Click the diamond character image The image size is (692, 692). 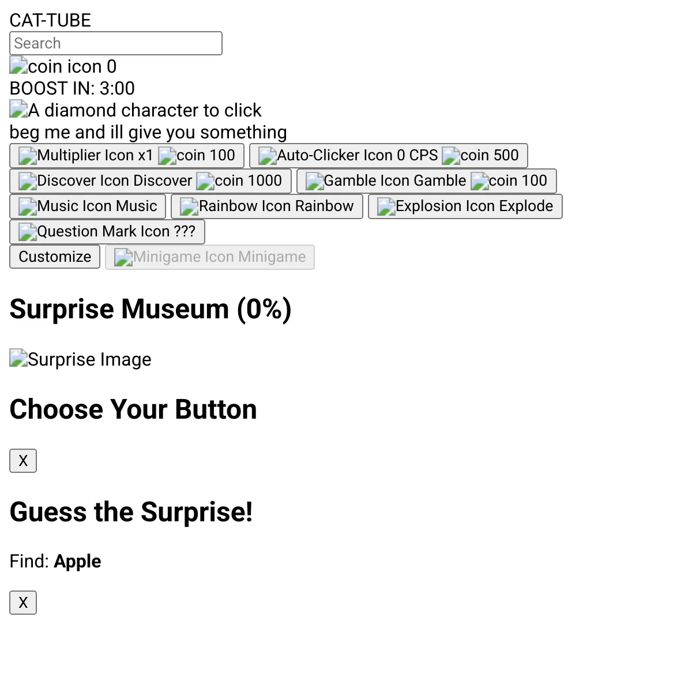tap(136, 110)
